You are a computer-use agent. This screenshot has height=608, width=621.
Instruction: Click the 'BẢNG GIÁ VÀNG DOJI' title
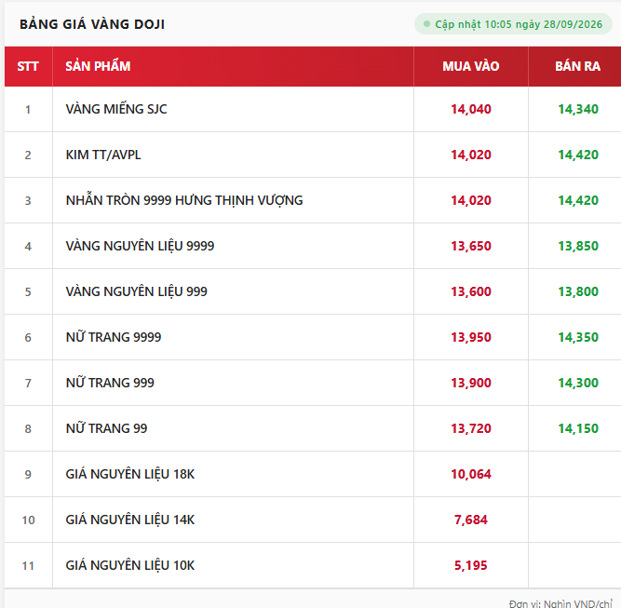pos(92,24)
